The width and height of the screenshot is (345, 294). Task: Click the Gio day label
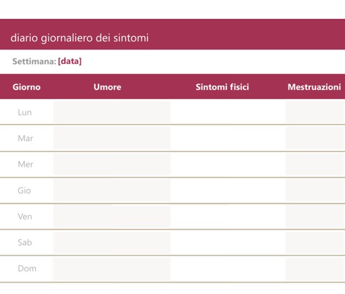(x=24, y=190)
